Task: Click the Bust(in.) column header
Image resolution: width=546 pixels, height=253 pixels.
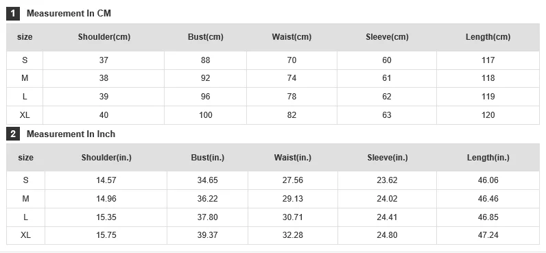Action: tap(208, 157)
